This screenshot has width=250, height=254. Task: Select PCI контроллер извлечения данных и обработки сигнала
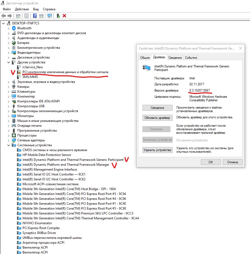click(65, 72)
